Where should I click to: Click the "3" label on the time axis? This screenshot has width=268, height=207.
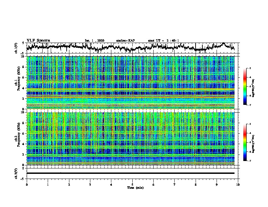[90, 184]
